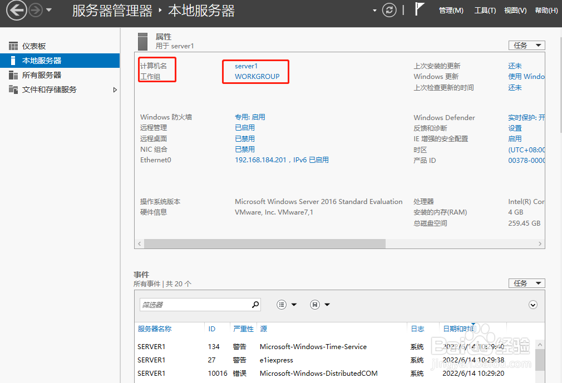Click the refresh icon in header
562x383 pixels.
(x=390, y=10)
